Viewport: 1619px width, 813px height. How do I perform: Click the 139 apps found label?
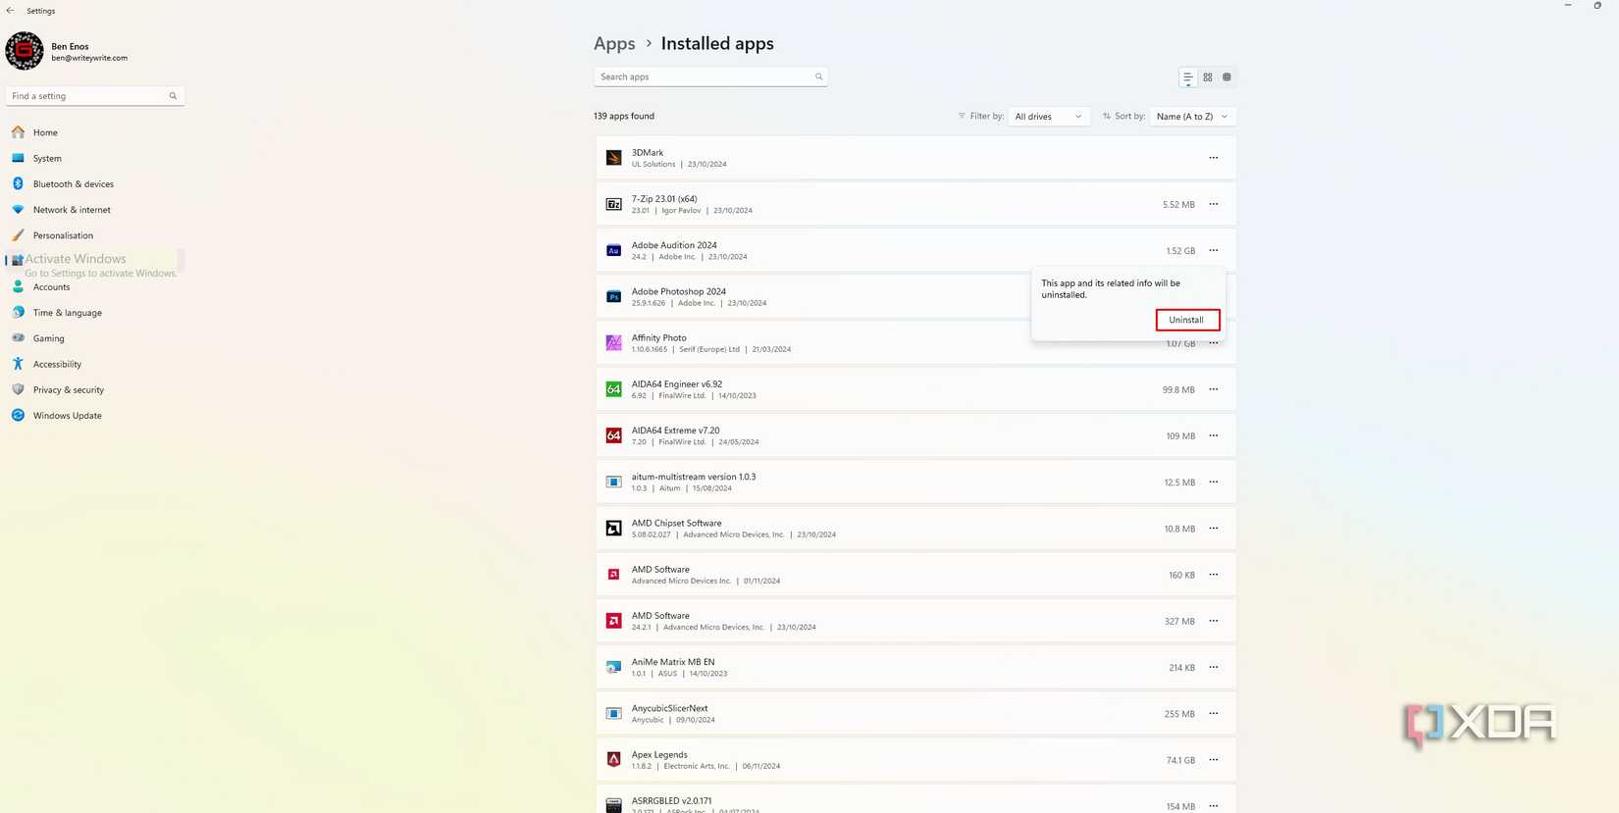click(x=624, y=116)
